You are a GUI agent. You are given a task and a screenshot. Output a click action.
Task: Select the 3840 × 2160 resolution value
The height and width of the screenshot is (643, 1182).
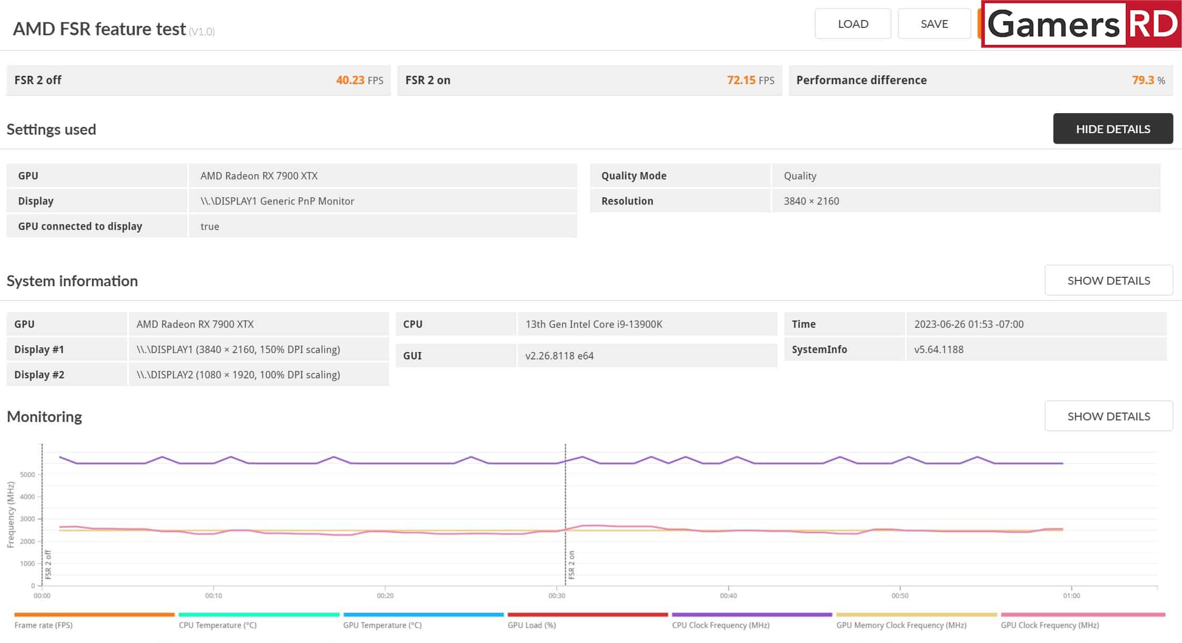[x=811, y=201]
